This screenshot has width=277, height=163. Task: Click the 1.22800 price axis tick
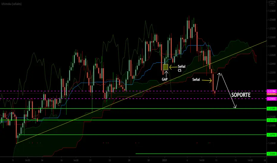click(272, 46)
